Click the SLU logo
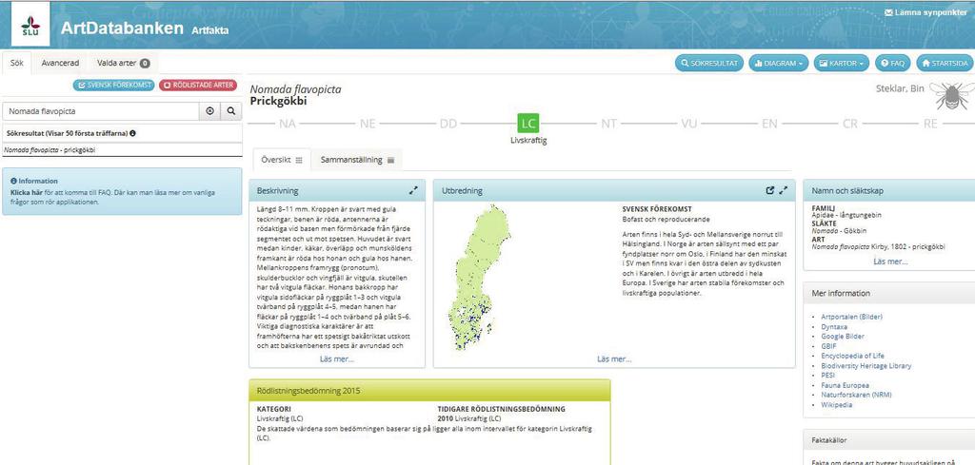The height and width of the screenshot is (465, 975). [x=30, y=24]
